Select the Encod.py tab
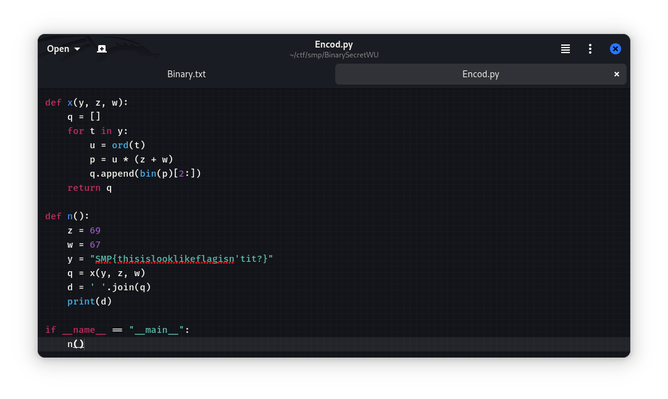 click(480, 74)
